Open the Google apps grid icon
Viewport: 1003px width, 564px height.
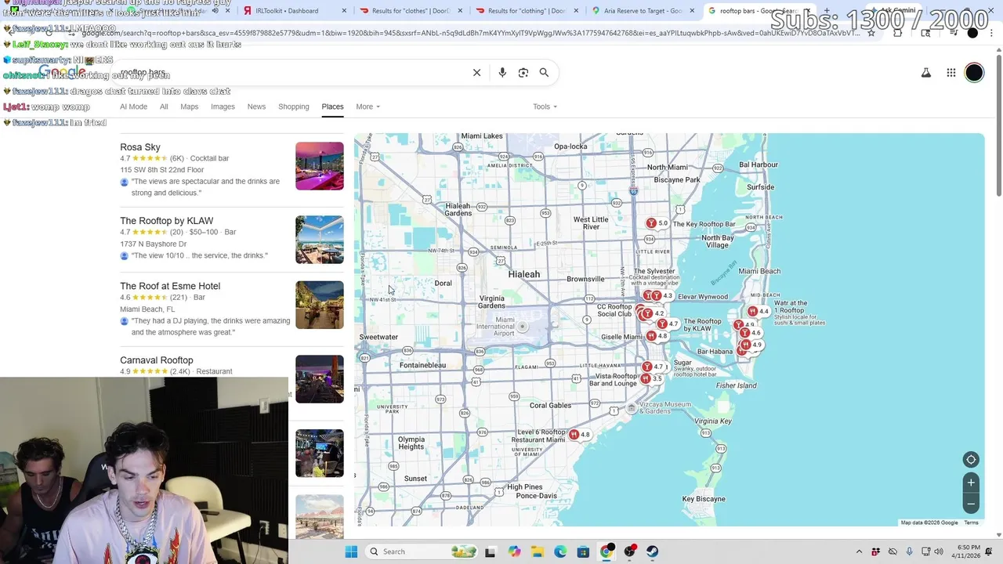point(950,73)
